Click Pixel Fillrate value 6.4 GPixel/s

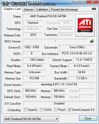(35, 66)
